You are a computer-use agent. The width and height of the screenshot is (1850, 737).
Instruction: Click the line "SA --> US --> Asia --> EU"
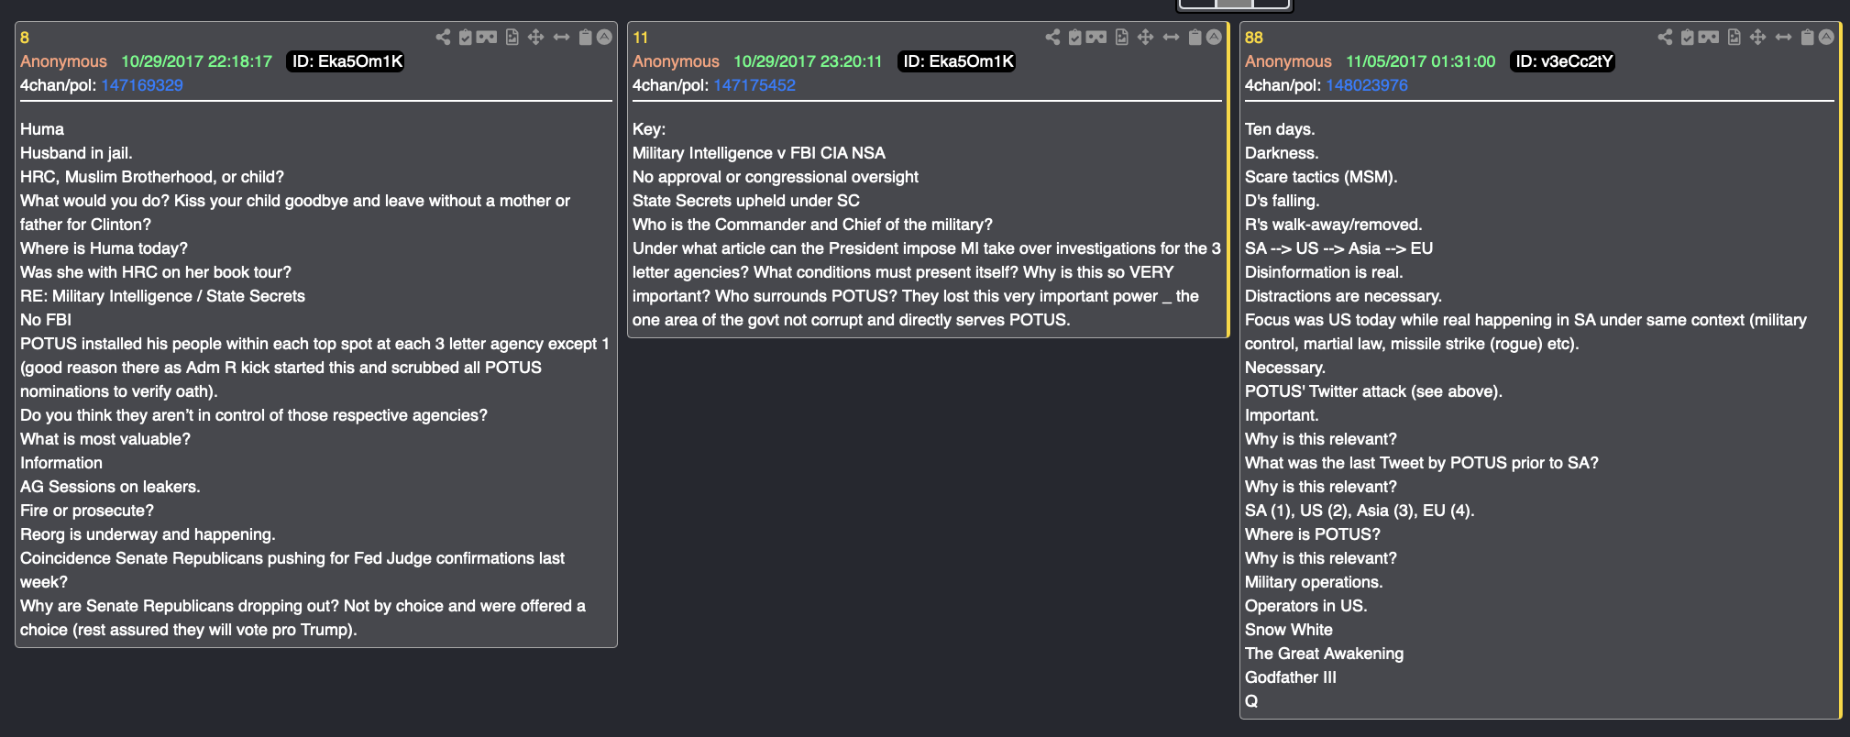point(1338,248)
